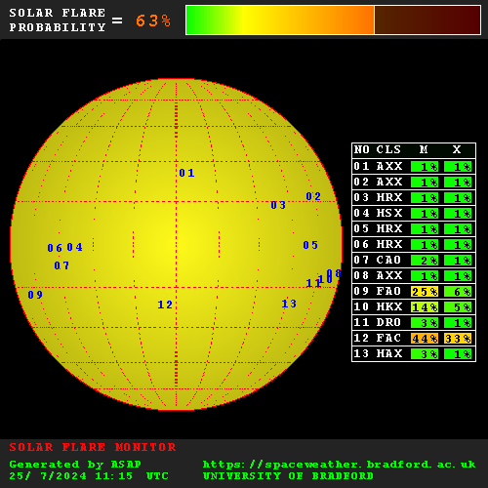Click the 14% M-class cell of region 10

pos(425,307)
